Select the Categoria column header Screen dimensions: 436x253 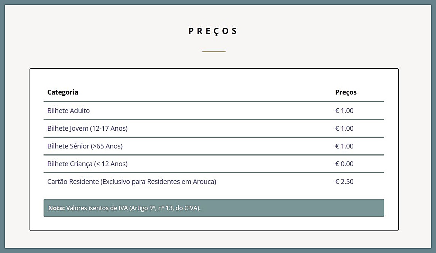[x=63, y=92]
